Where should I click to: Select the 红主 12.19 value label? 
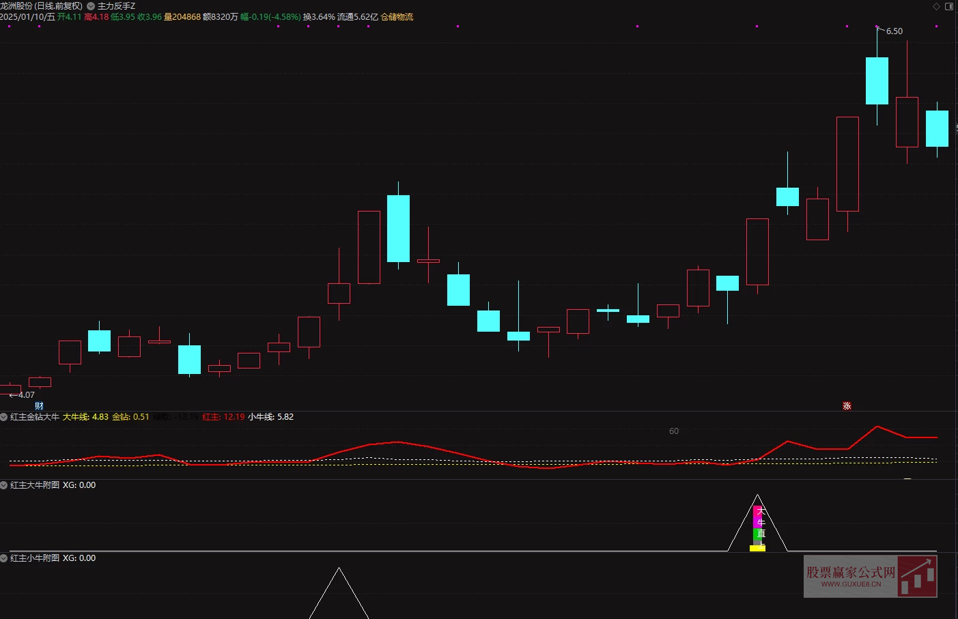(223, 417)
